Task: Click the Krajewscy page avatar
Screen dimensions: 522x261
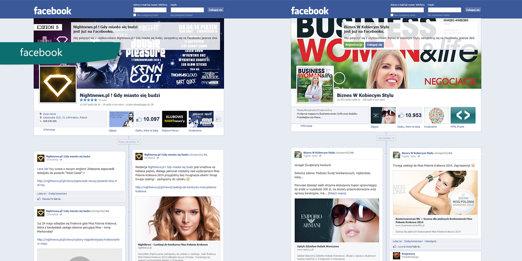Action: [x=396, y=256]
